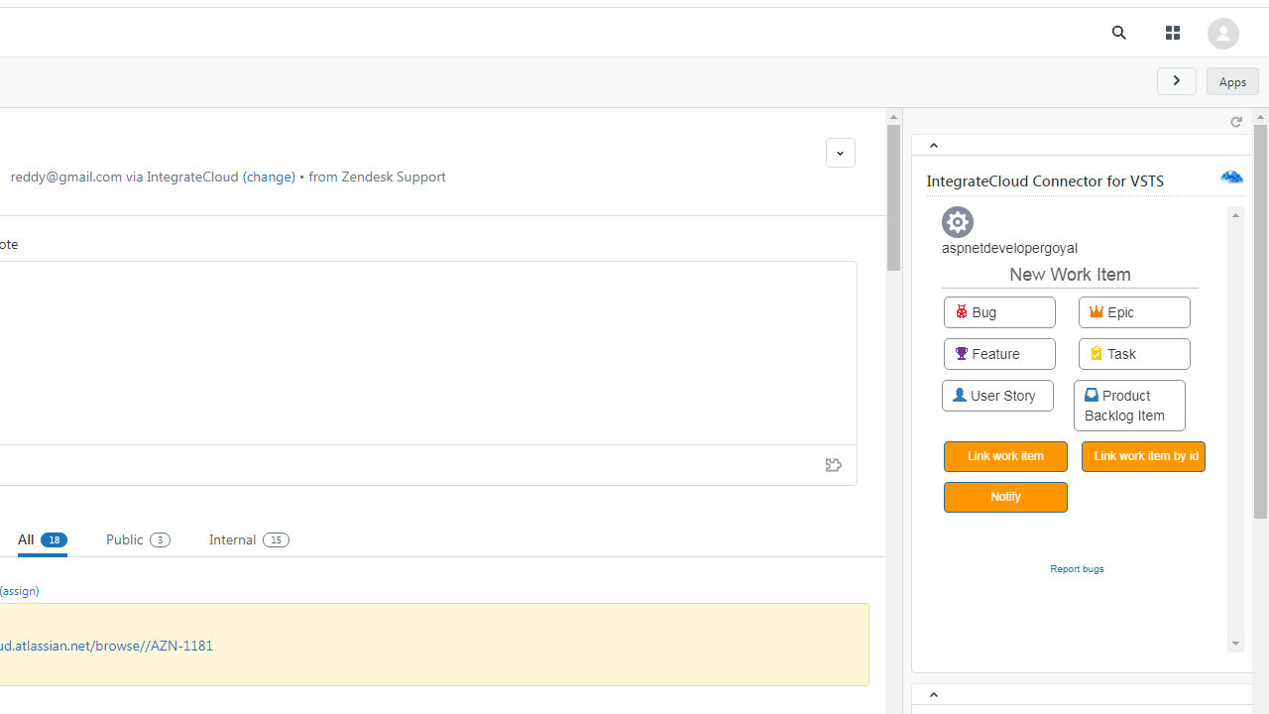
Task: Open connector settings gear icon
Action: (x=958, y=222)
